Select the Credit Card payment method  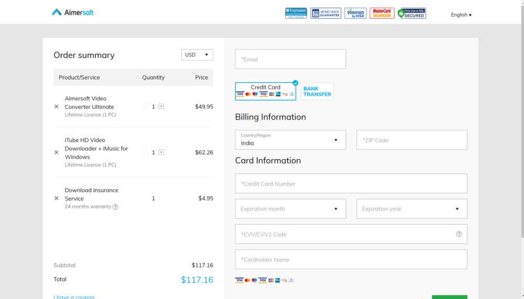[x=266, y=91]
